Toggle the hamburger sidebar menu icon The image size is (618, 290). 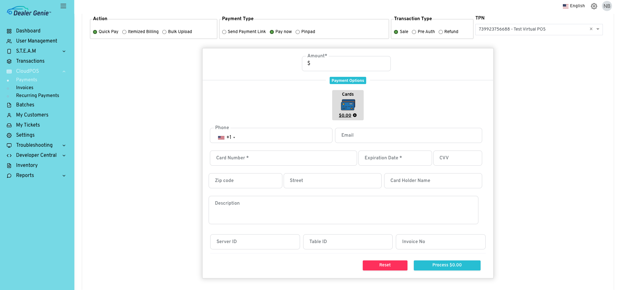[x=63, y=6]
